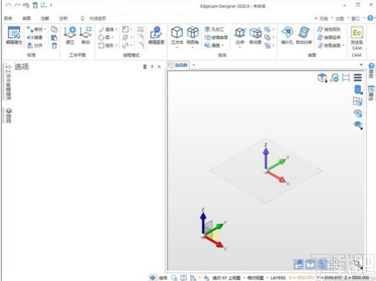The width and height of the screenshot is (376, 281).
Task: Select the 曲面延伸 surface extend tool
Action: (329, 37)
